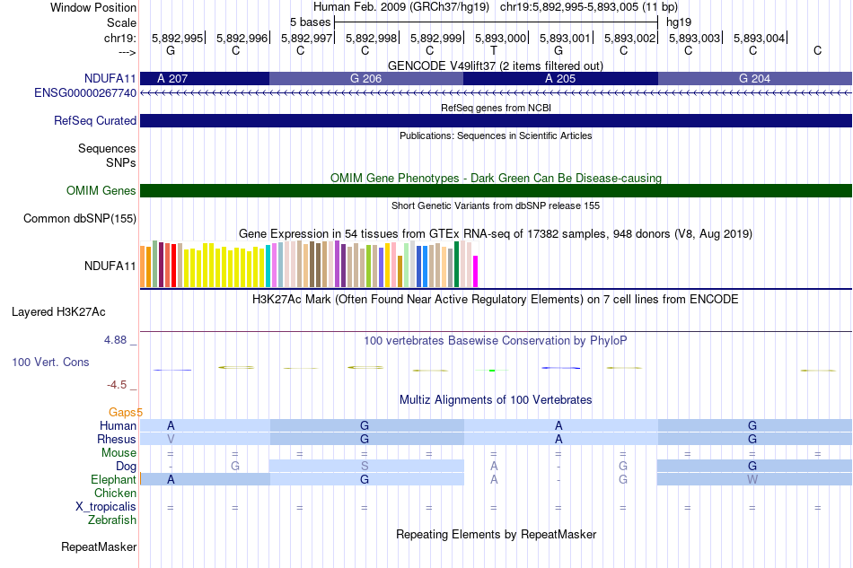Click the Sequences subtrack label
The height and width of the screenshot is (568, 853).
107,148
